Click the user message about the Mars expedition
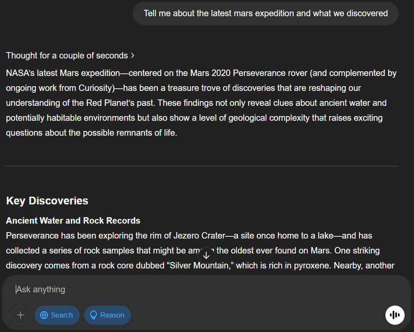Screen dimensions: 414x332 coord(265,13)
